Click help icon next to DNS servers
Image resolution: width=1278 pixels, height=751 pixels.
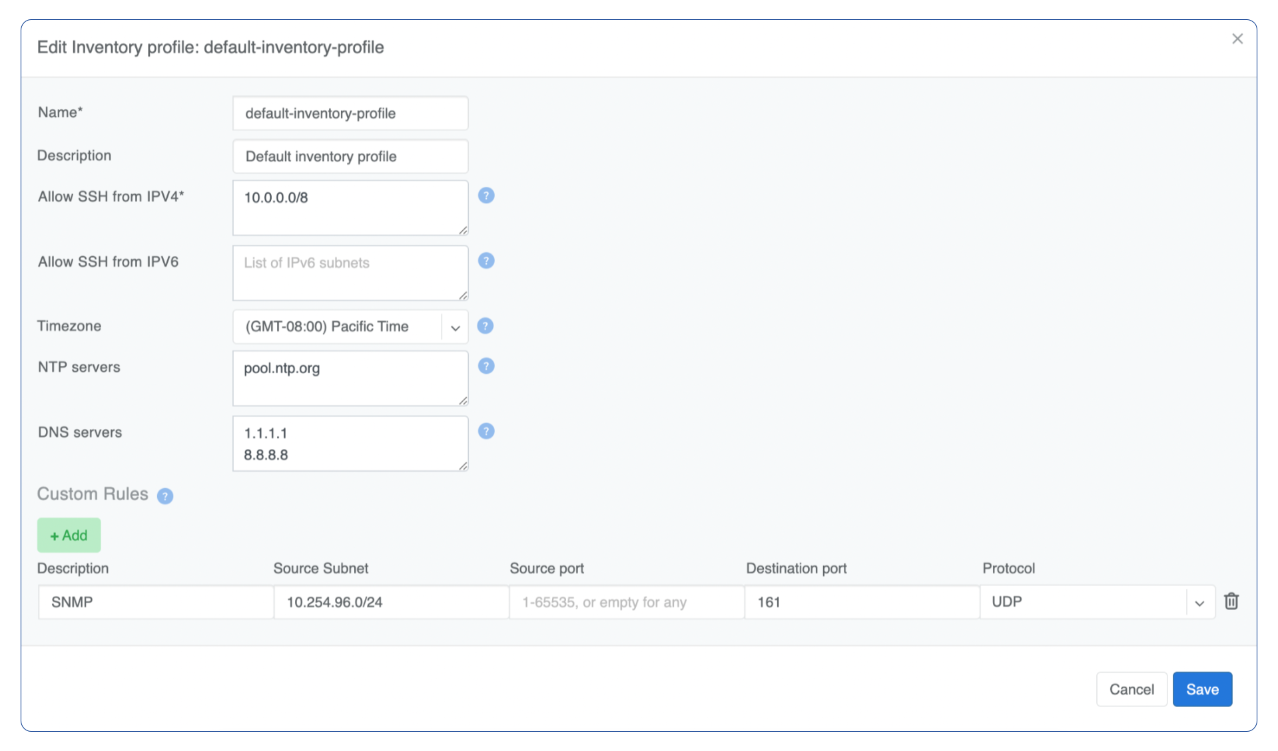(486, 431)
